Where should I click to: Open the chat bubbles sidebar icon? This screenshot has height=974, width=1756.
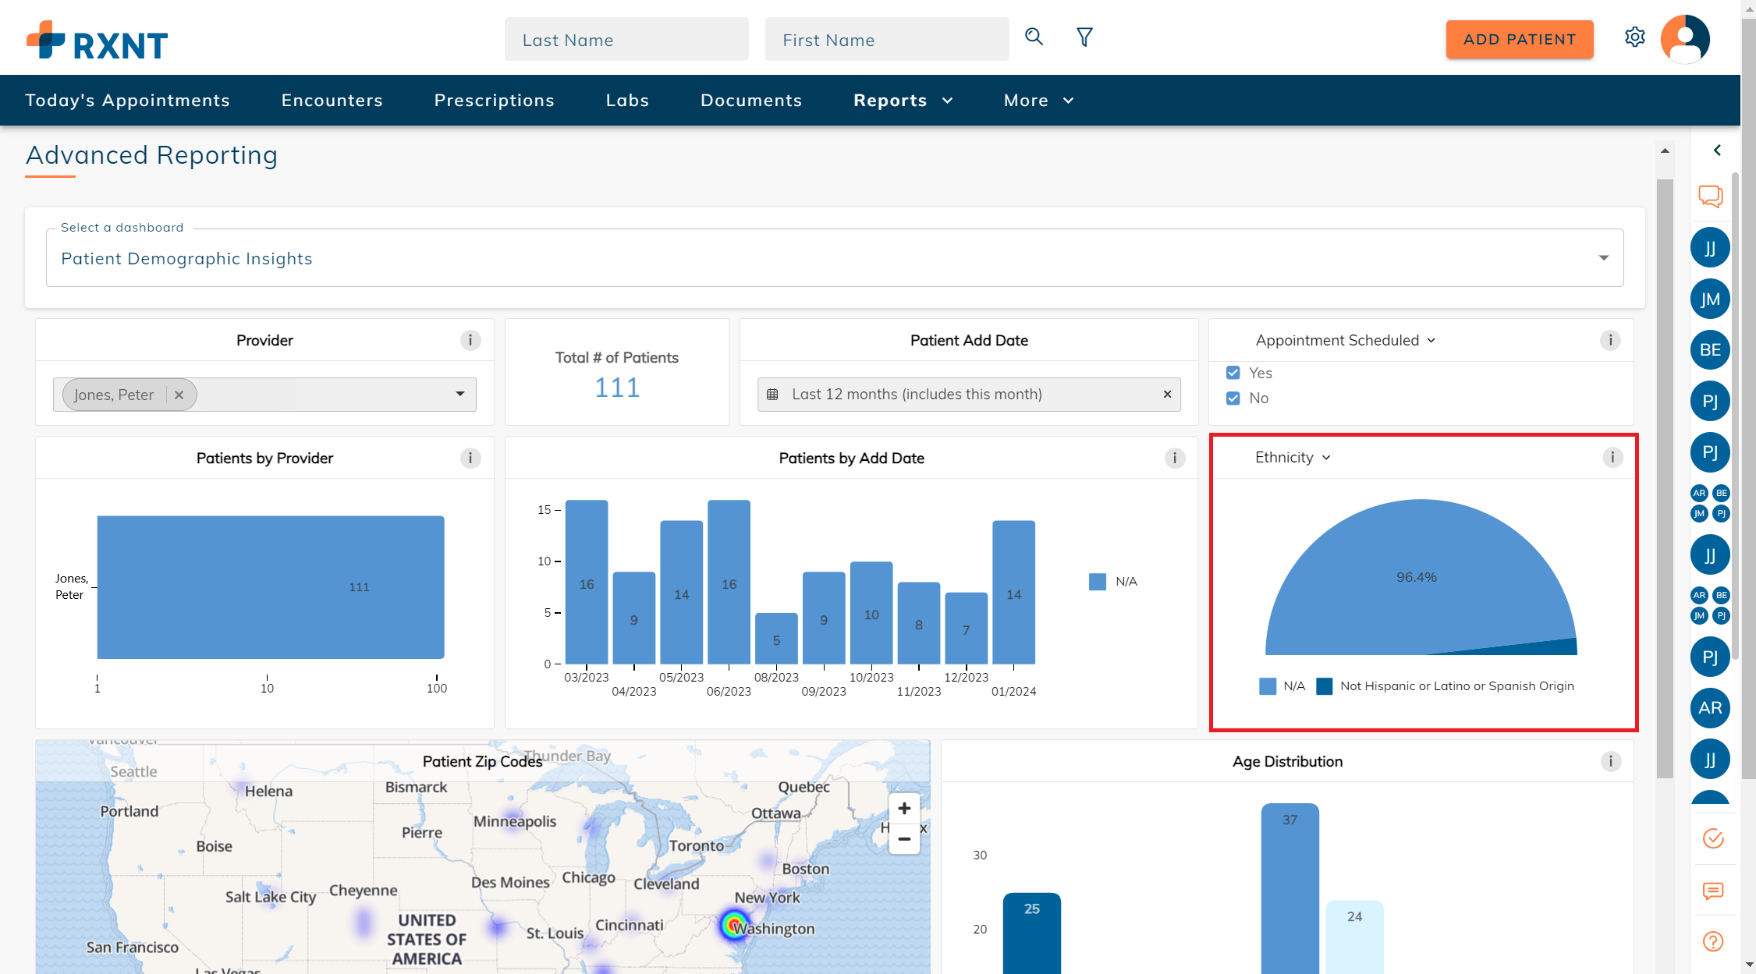click(1710, 196)
